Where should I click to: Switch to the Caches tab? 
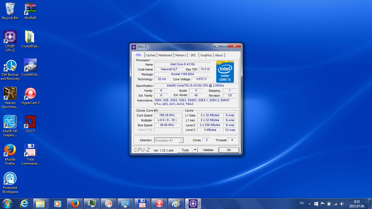point(150,55)
